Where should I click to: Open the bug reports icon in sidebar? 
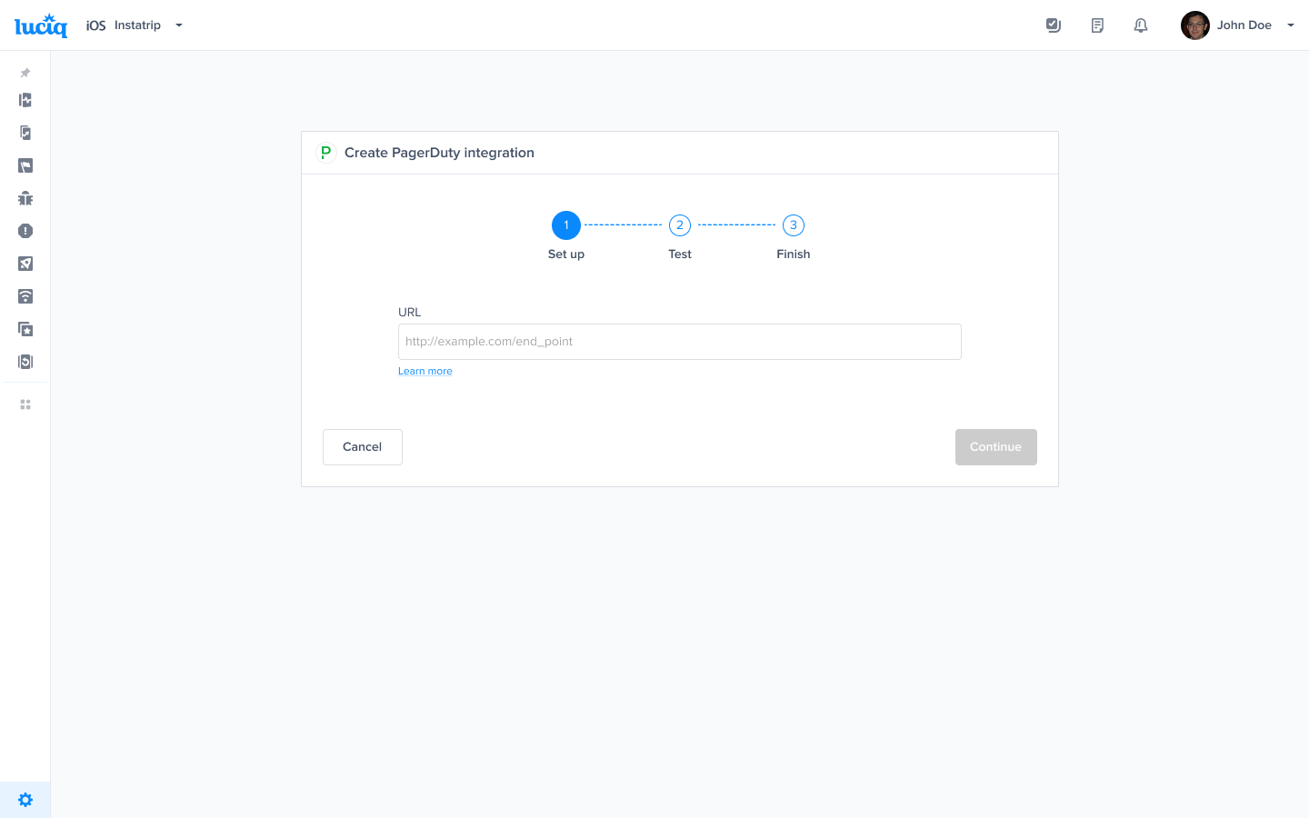[x=25, y=198]
